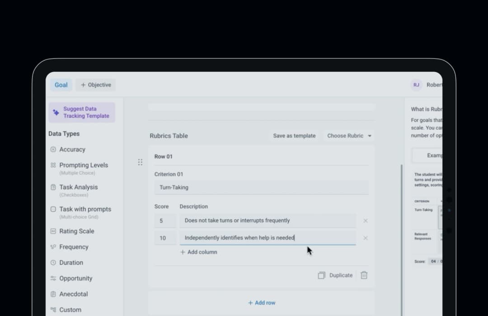Click Add column link
The image size is (488, 316).
click(198, 252)
